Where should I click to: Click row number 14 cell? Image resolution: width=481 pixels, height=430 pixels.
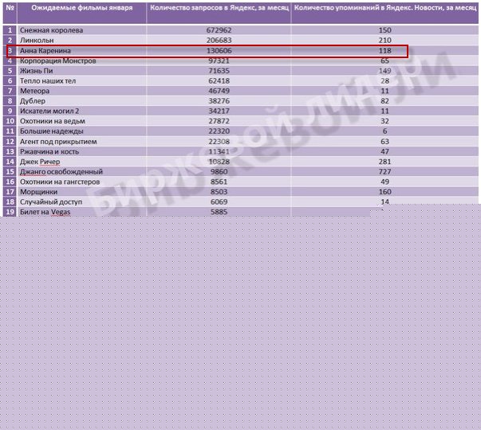tap(10, 162)
